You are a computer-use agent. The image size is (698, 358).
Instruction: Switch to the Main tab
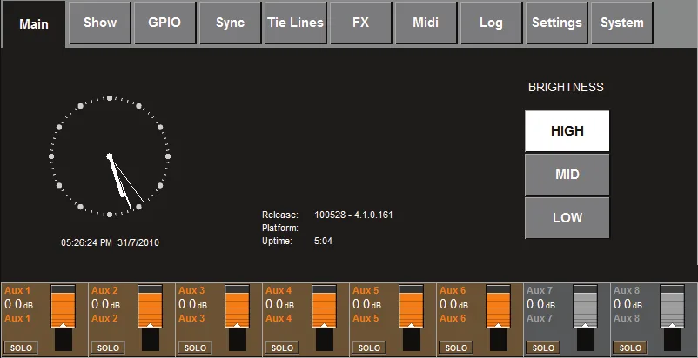[34, 23]
